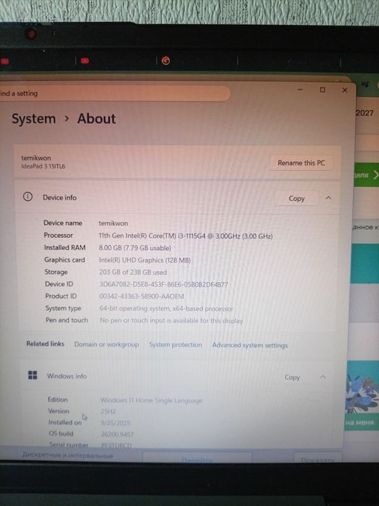Viewport: 379px width, 506px height.
Task: Select the Device ID value
Action: point(163,284)
